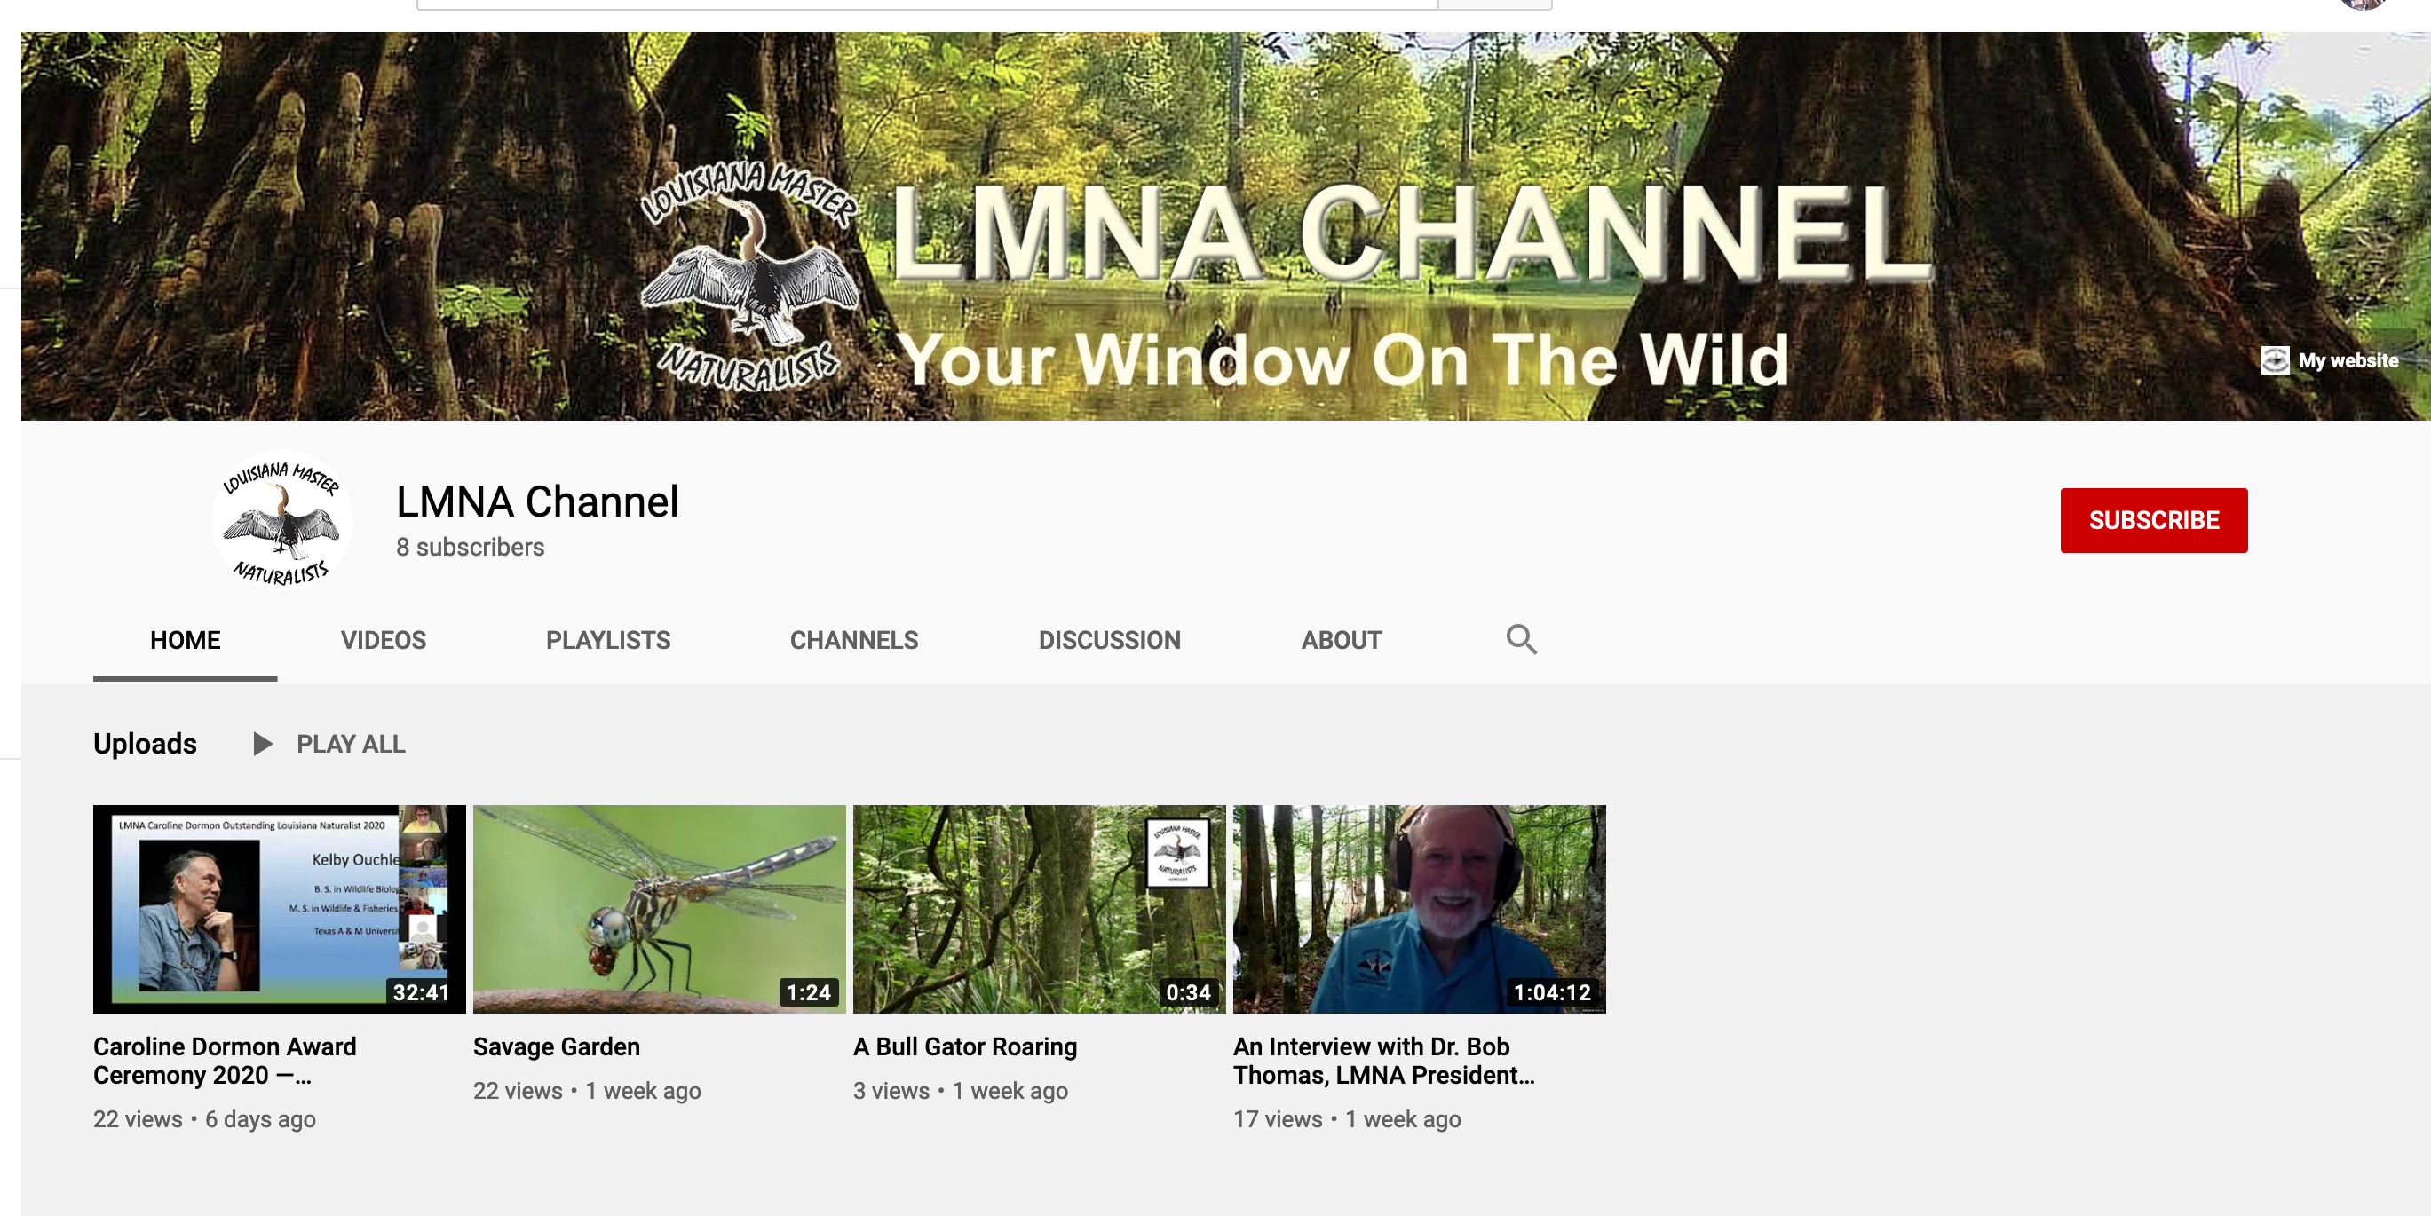This screenshot has height=1216, width=2431.
Task: Go to the CHANNELS tab
Action: coord(853,641)
